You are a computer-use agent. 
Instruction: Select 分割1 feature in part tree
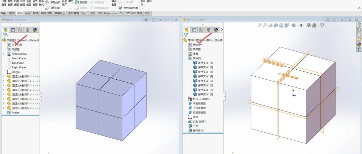point(194,126)
